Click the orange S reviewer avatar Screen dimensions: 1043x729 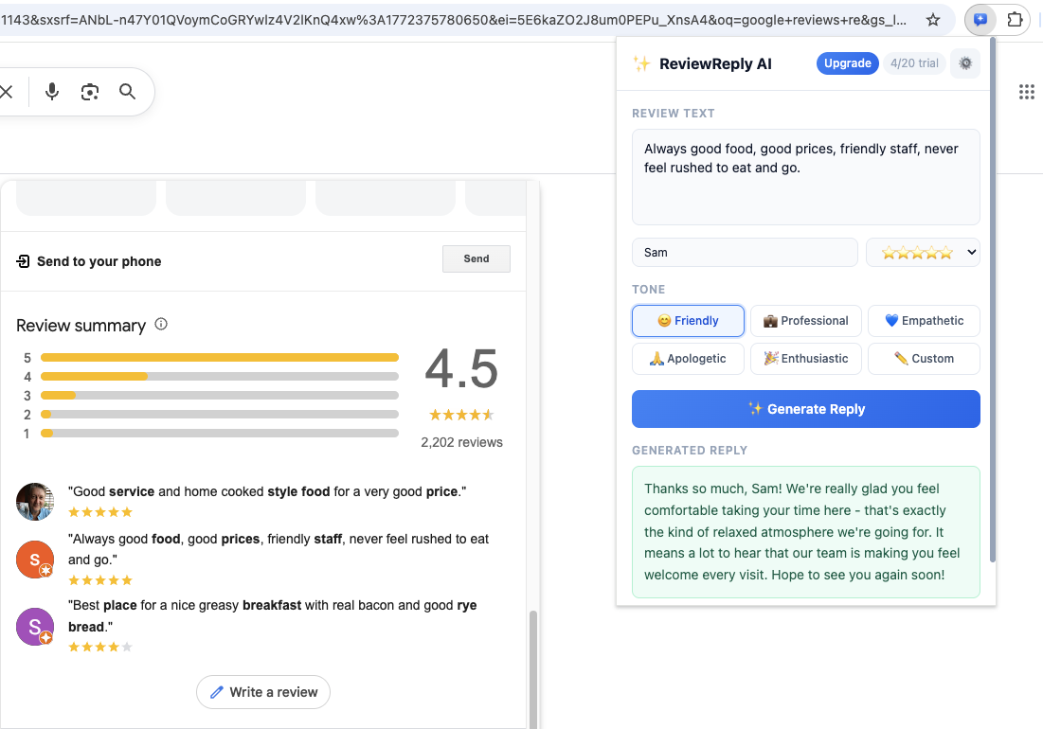pos(34,559)
